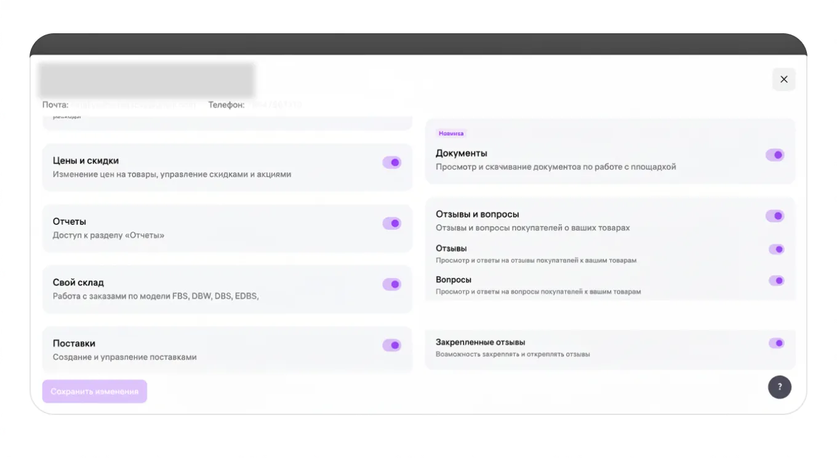Click the blurred user name header
Viewport: 837px width, 458px height.
(x=146, y=80)
